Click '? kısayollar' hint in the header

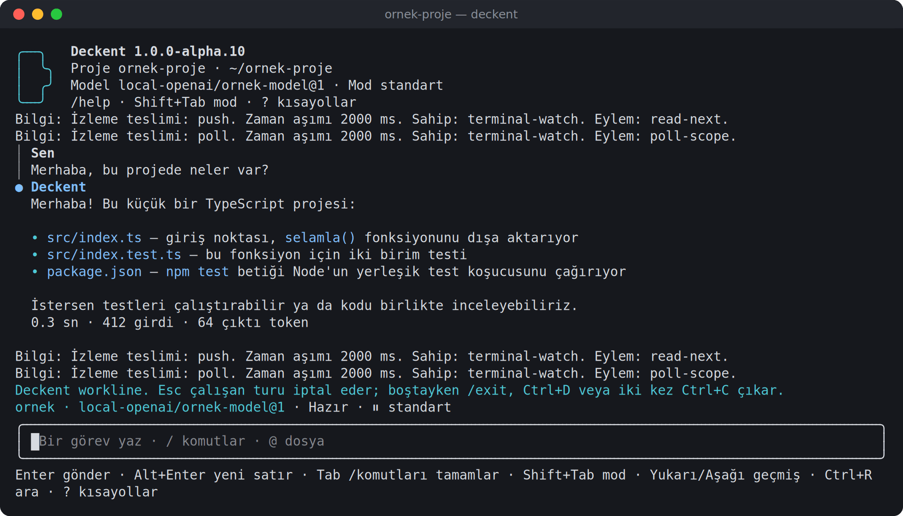pos(309,102)
